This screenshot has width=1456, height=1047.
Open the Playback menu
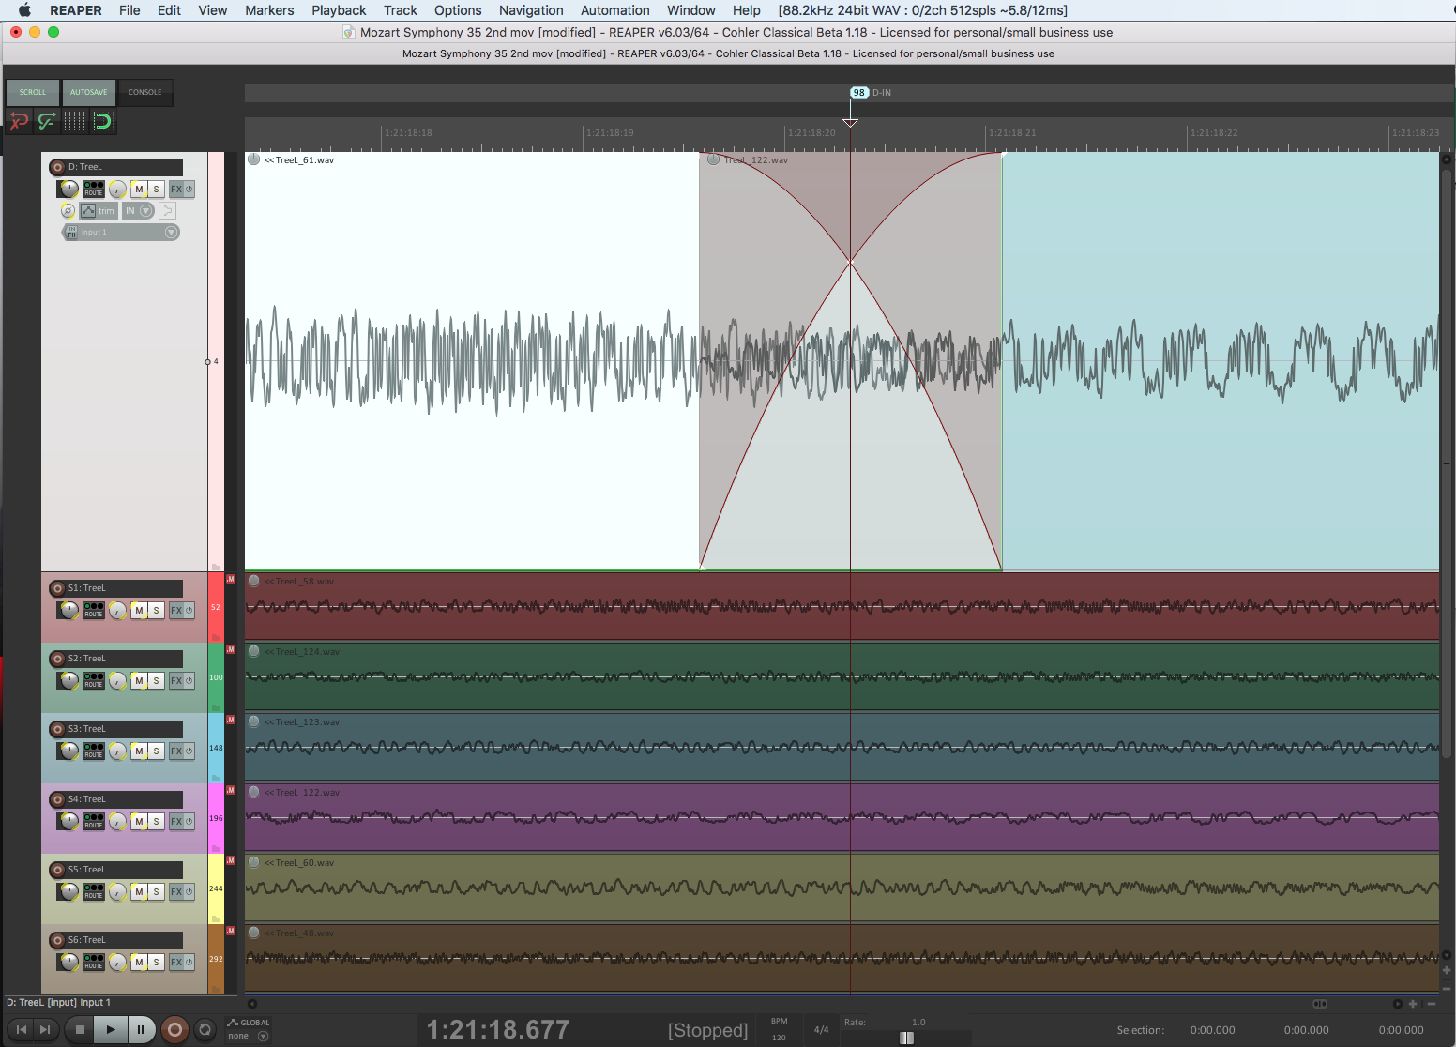click(339, 10)
